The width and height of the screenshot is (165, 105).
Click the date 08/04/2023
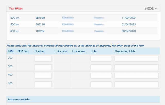tap(128, 31)
